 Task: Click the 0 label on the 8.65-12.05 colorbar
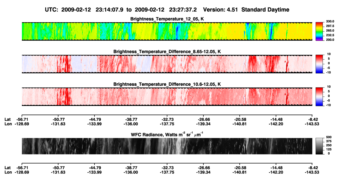pos(329,63)
